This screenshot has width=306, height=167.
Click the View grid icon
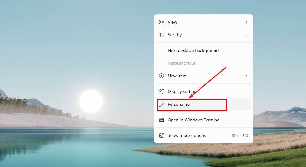161,22
